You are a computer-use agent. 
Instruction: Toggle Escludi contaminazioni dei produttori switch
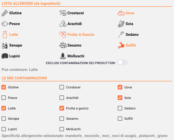point(122,62)
